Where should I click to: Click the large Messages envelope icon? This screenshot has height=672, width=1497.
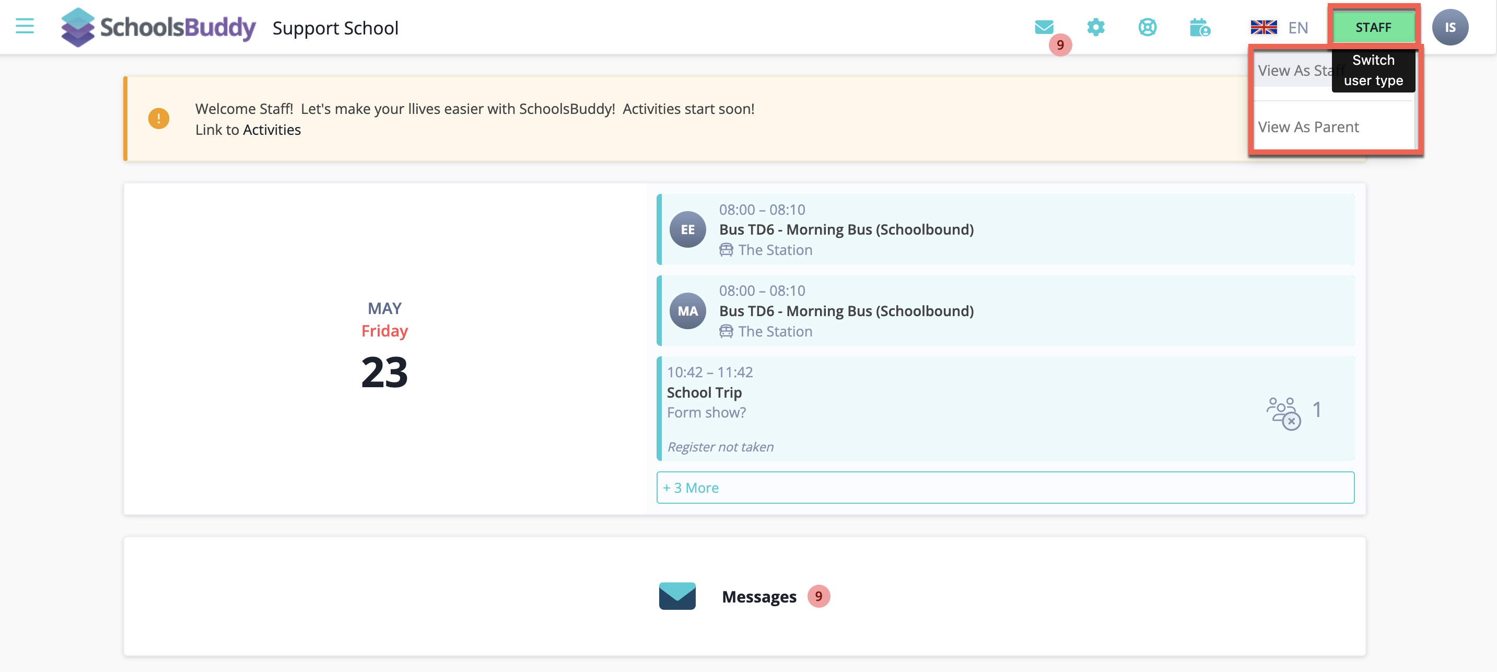[x=677, y=596]
